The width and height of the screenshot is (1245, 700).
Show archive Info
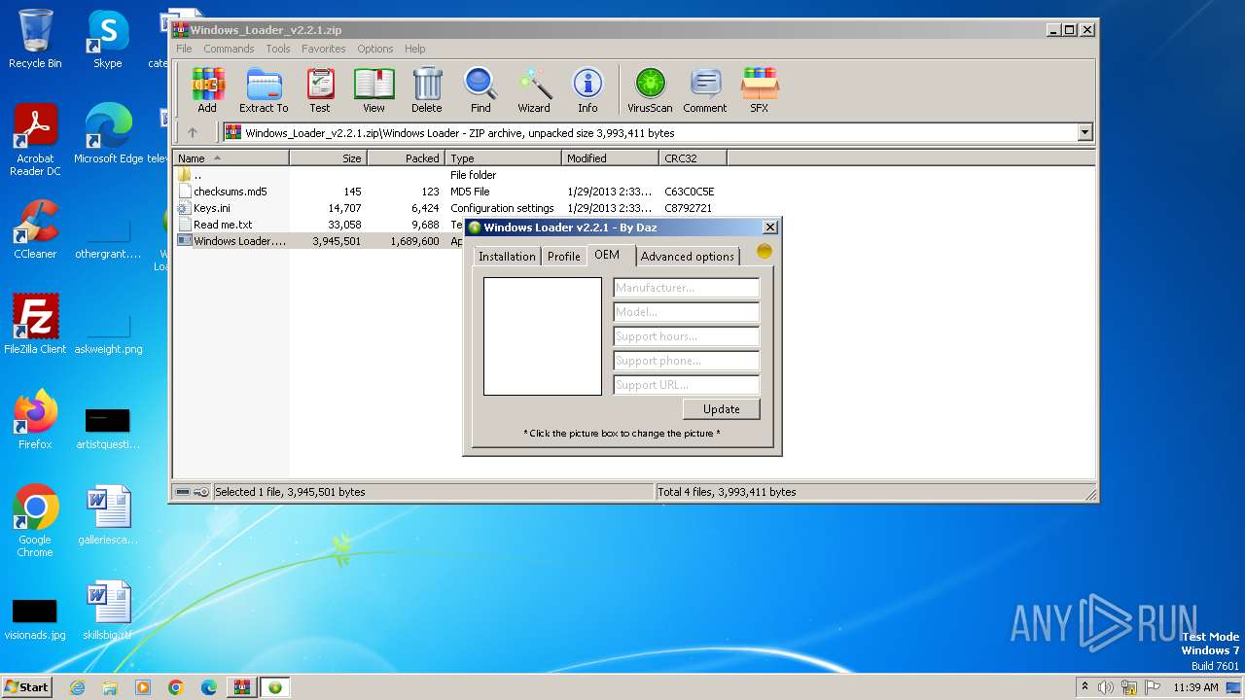[587, 90]
